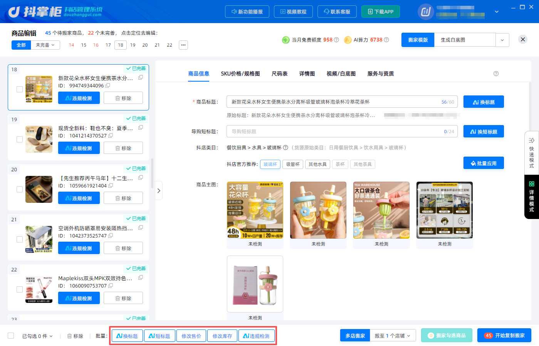Click the user avatar logo icon

[x=426, y=12]
